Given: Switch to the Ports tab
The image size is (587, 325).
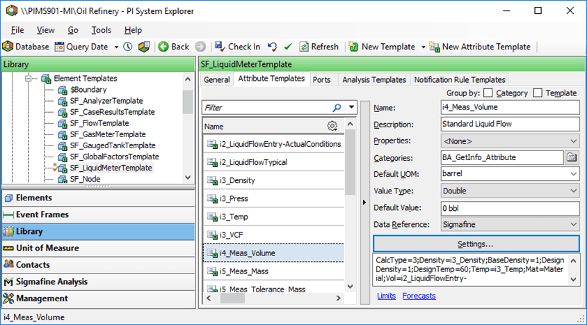Looking at the screenshot, I should pos(321,80).
